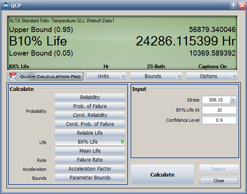The height and width of the screenshot is (194, 247).
Task: Choose the Acceleration Factor option
Action: pos(90,169)
